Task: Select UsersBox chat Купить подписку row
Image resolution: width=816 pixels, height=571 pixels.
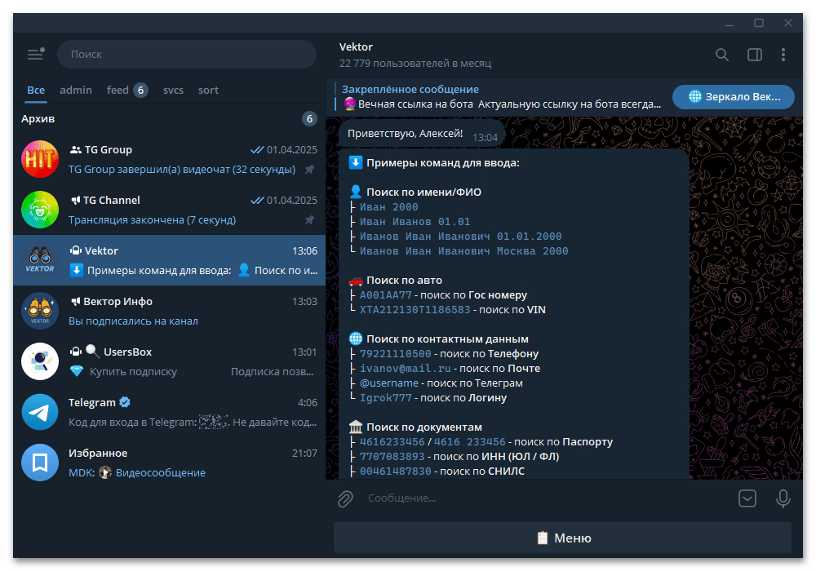Action: [169, 361]
